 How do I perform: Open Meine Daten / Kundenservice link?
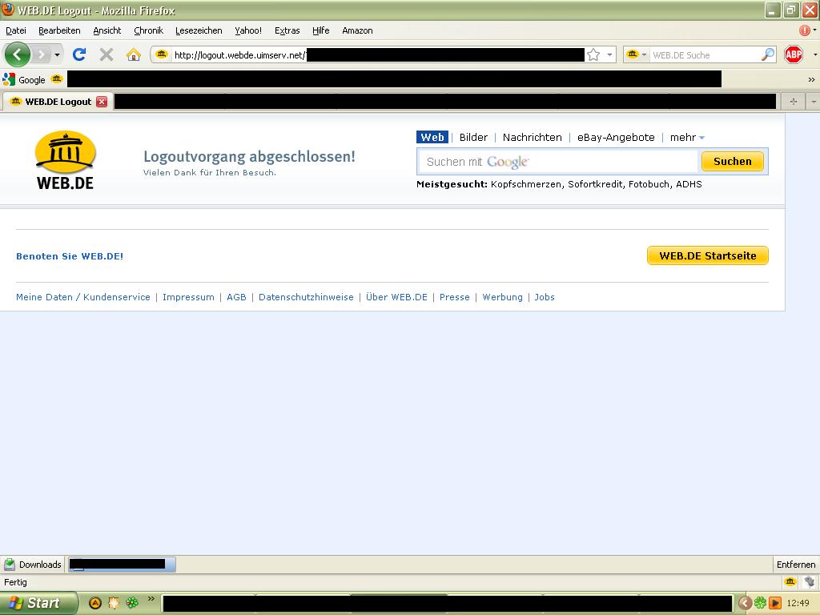pos(83,297)
